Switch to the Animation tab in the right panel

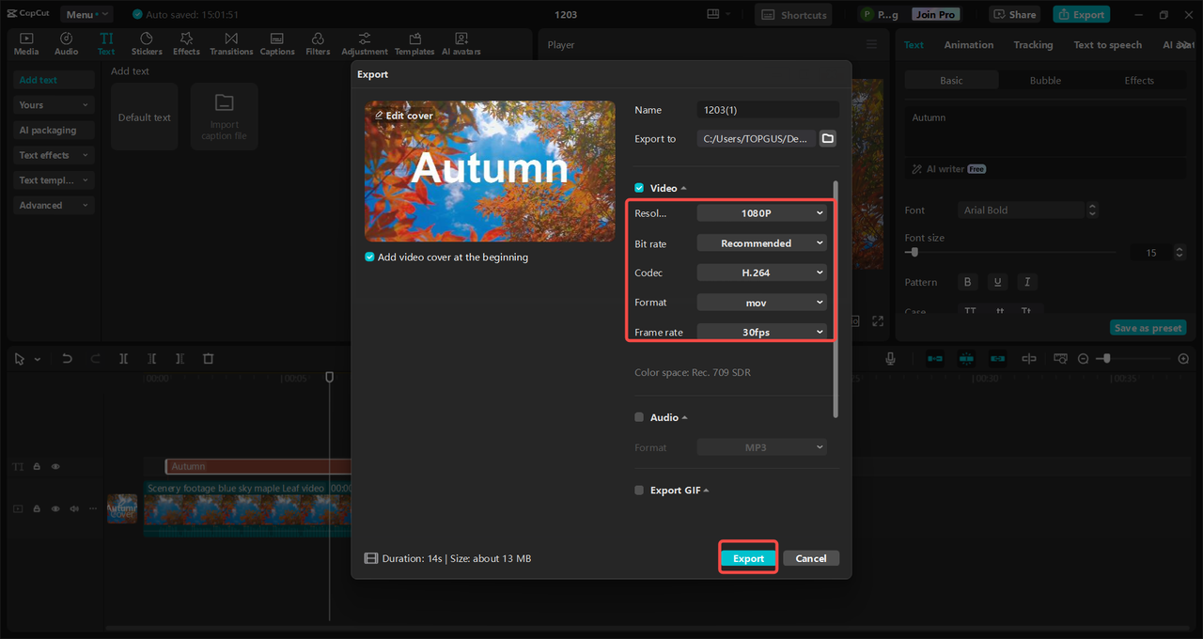click(968, 45)
